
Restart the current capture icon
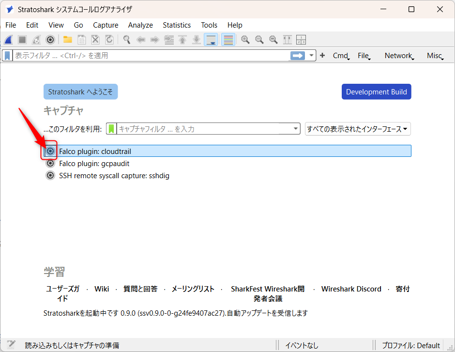(36, 40)
